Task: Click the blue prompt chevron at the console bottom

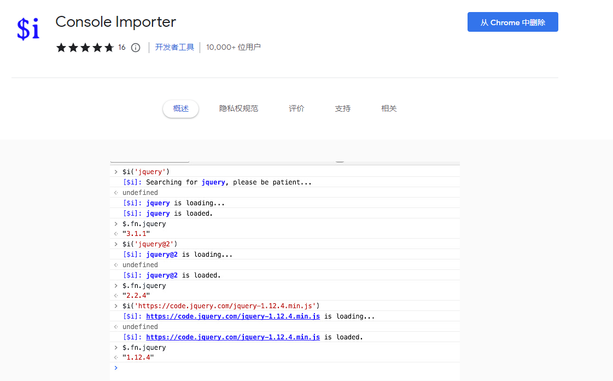Action: [115, 367]
